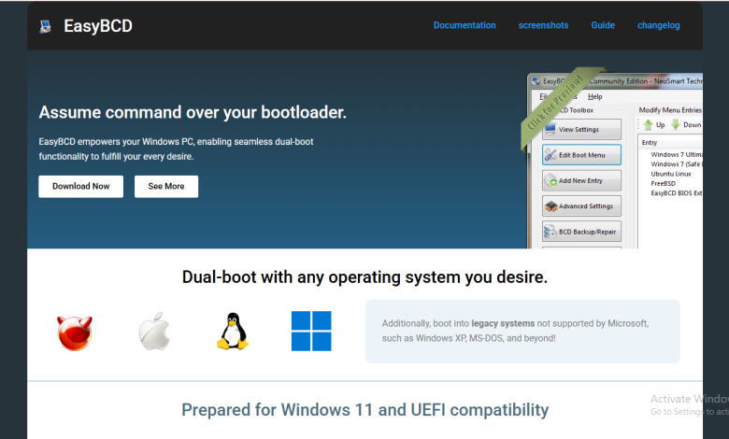View the changelog link
729x439 pixels.
tap(658, 25)
